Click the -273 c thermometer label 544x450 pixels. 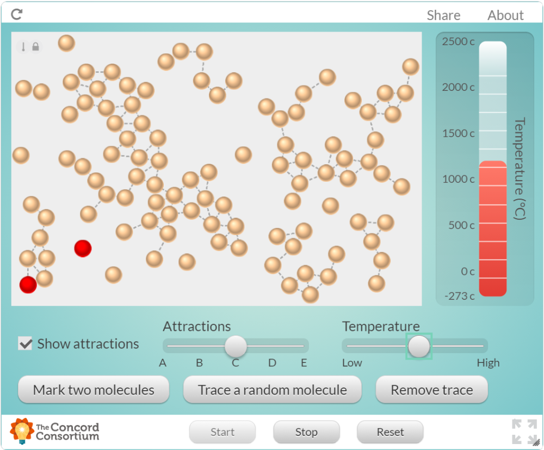pos(460,296)
